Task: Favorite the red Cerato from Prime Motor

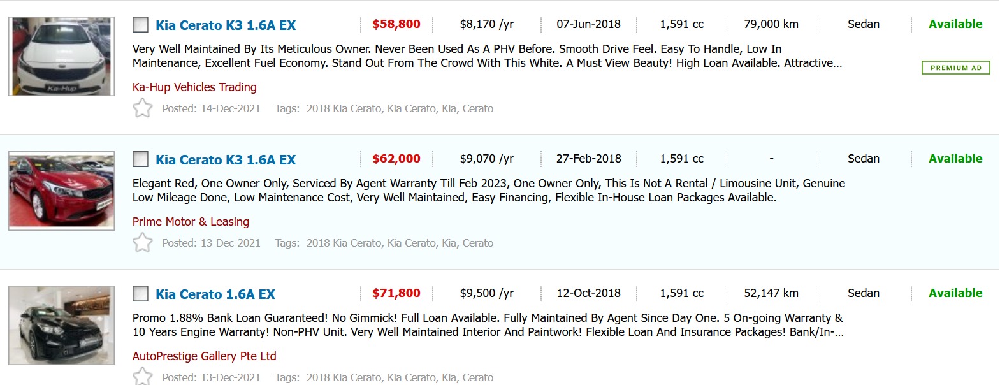Action: (142, 243)
